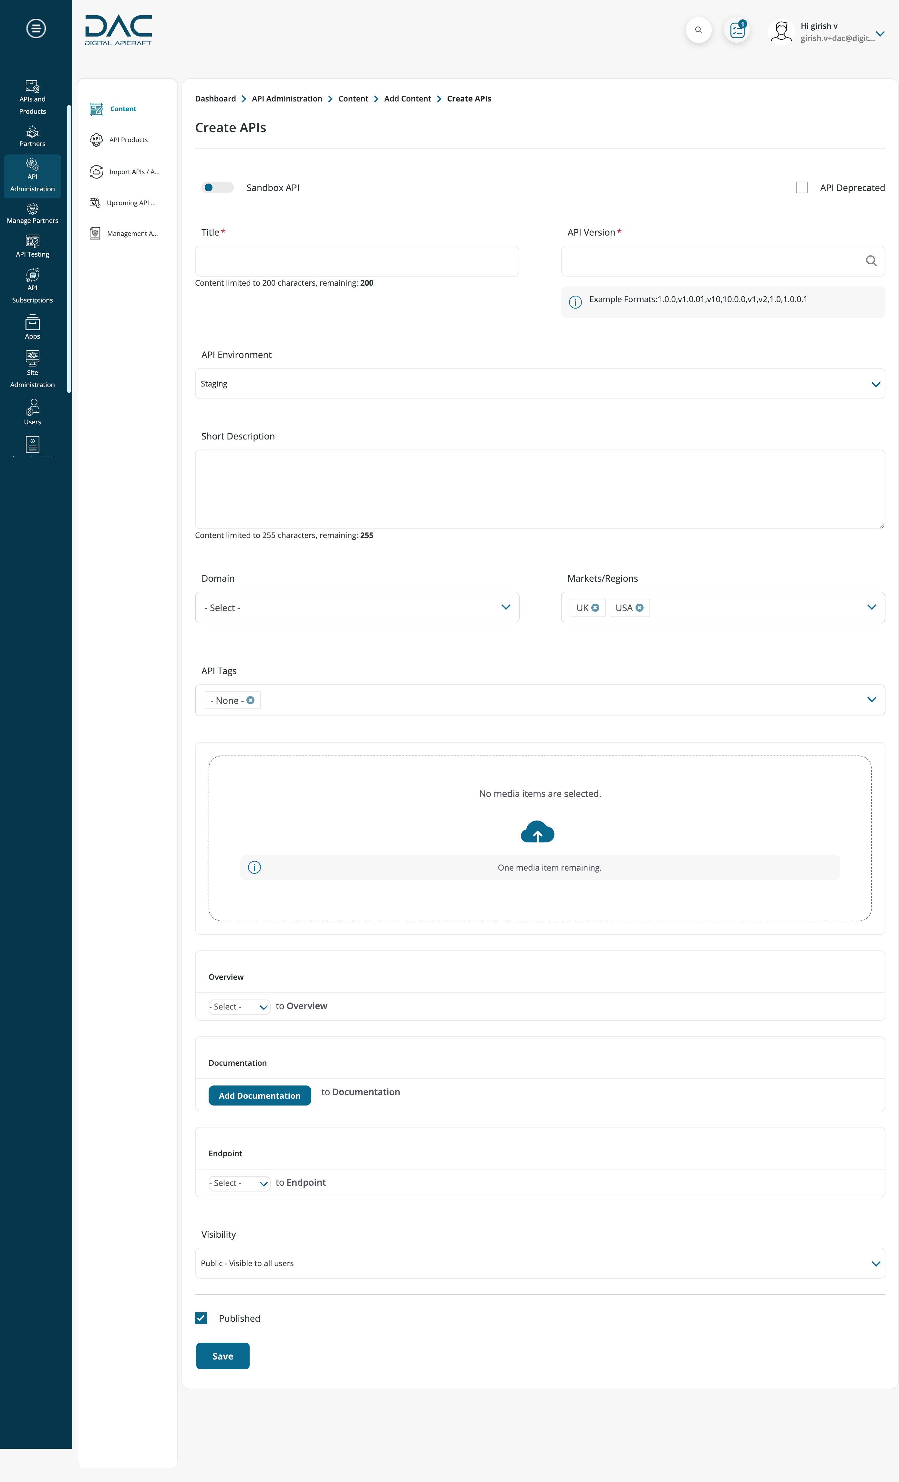The height and width of the screenshot is (1482, 899).
Task: Click the cloud upload media icon
Action: click(537, 832)
